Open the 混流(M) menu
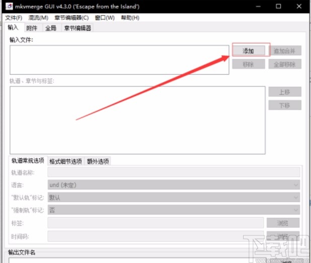 38,18
